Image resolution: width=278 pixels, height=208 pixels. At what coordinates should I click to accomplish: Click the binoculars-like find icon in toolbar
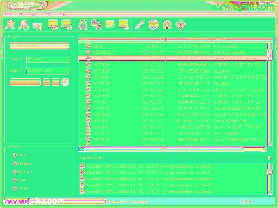pos(83,24)
